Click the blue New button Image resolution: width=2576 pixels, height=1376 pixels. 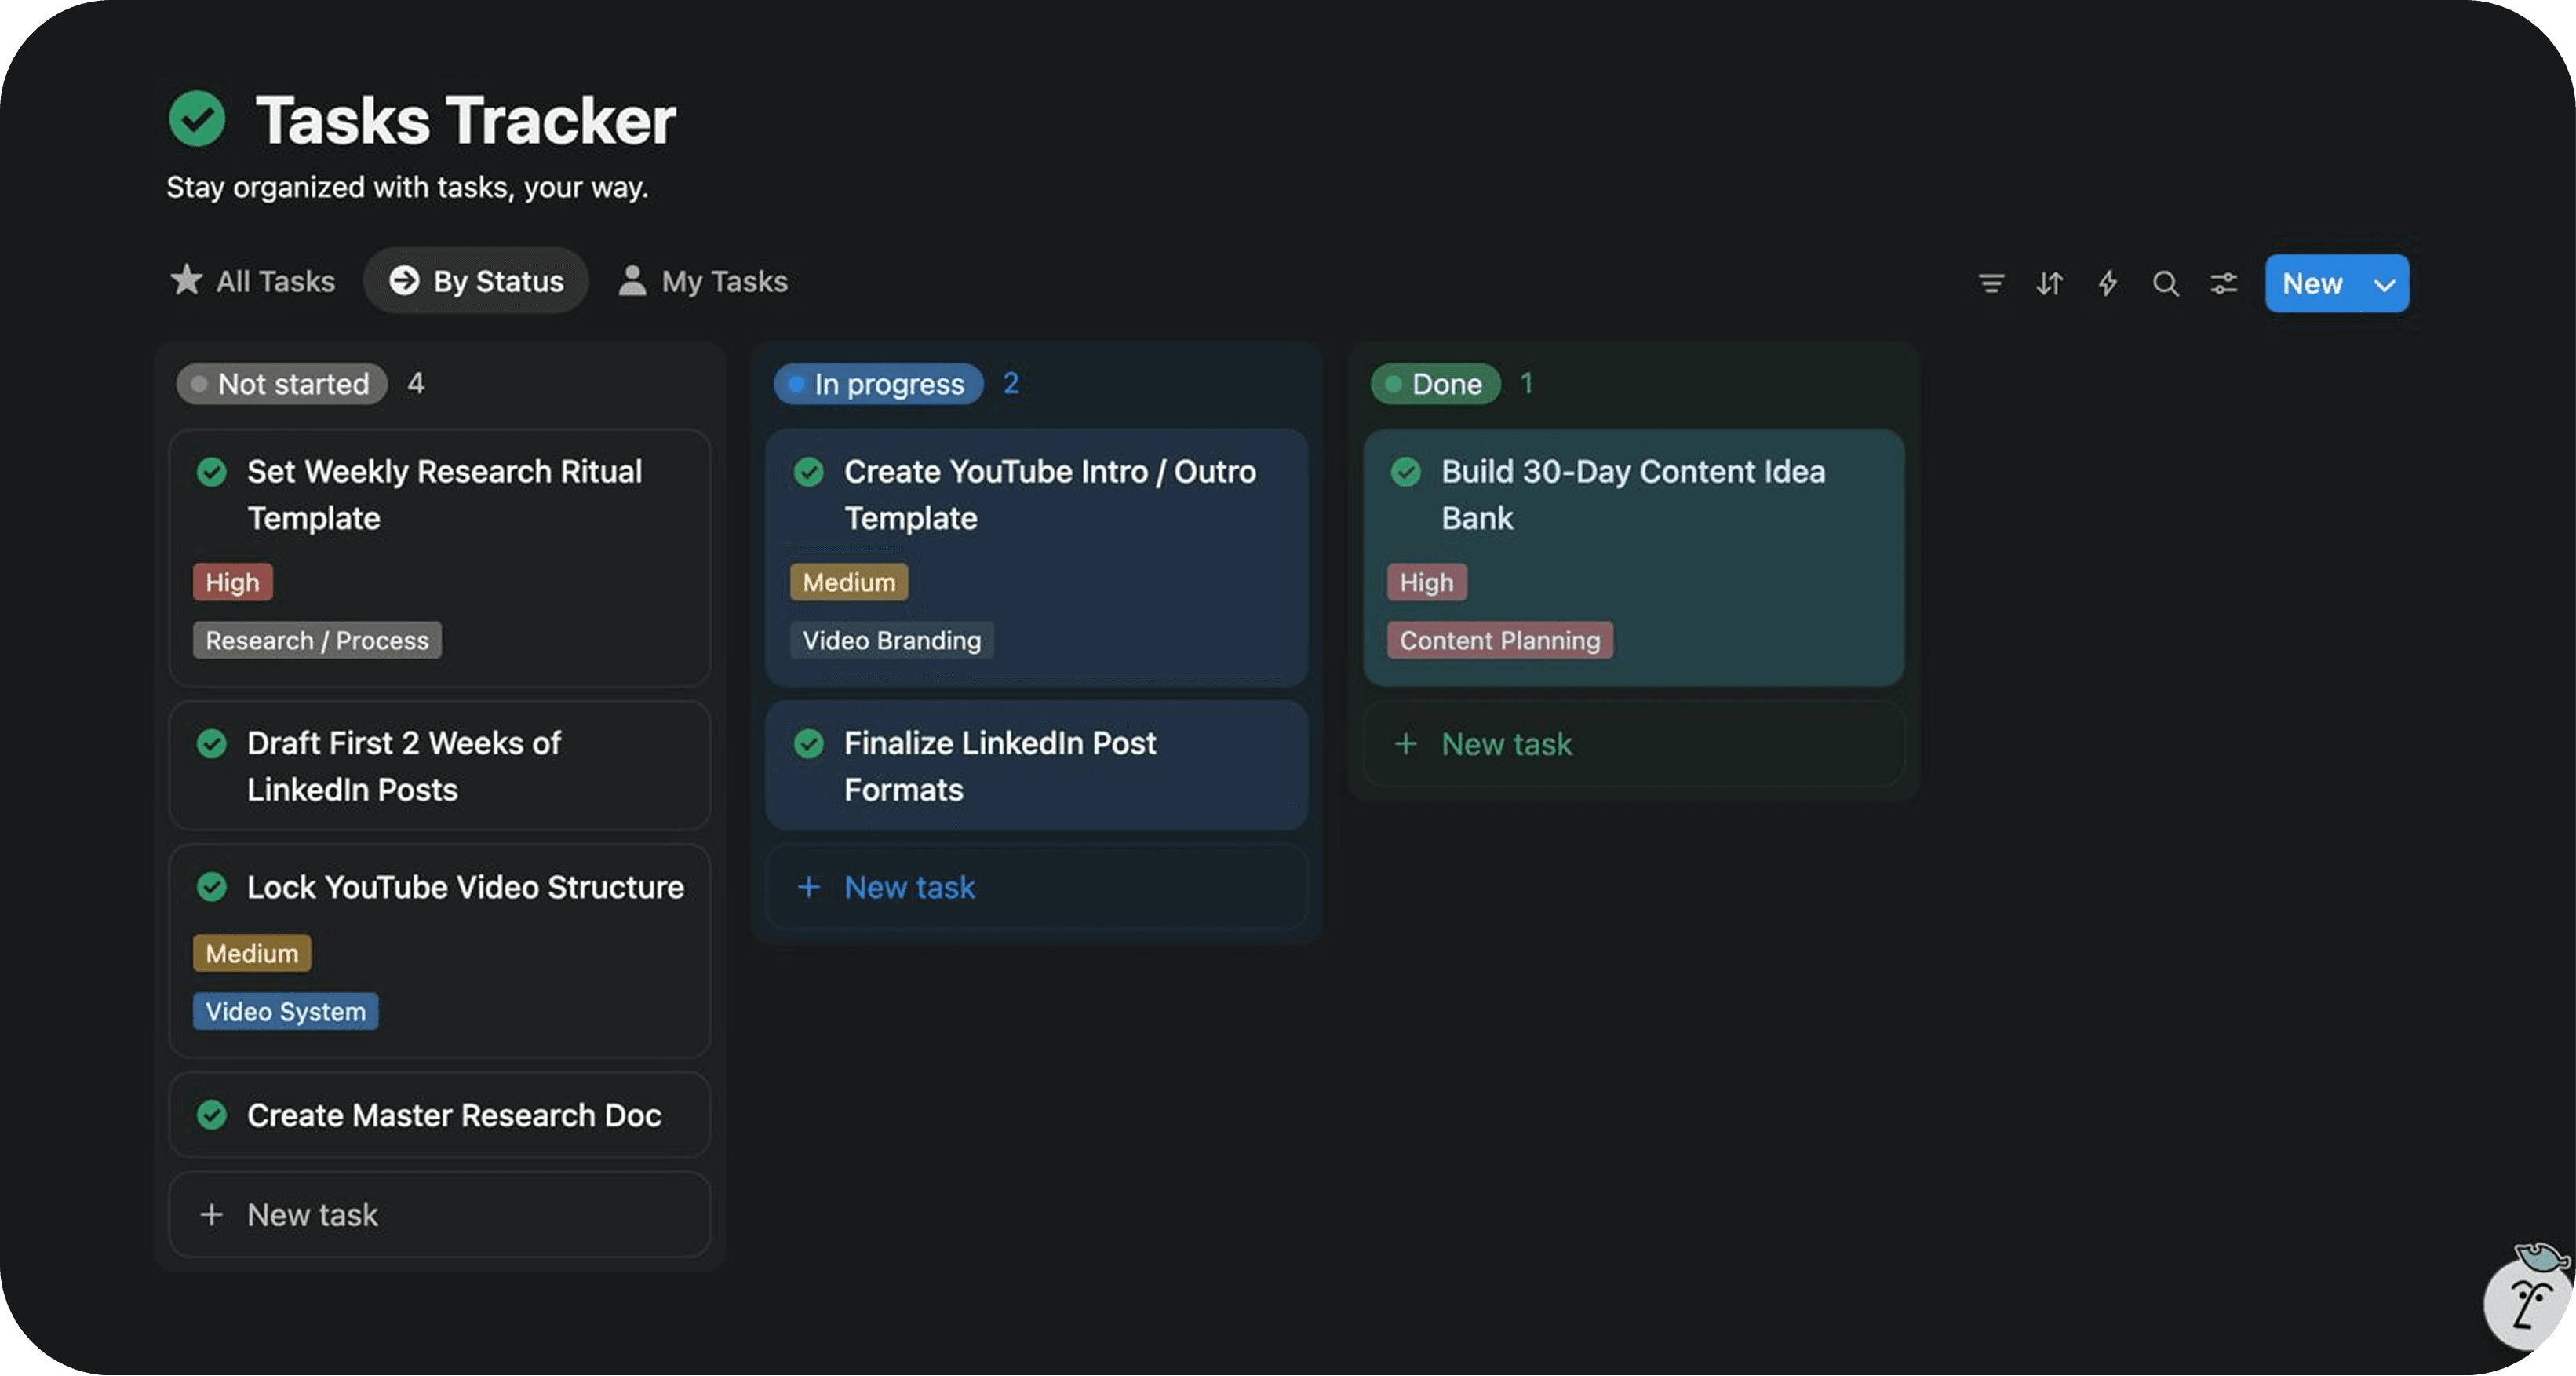(x=2311, y=284)
